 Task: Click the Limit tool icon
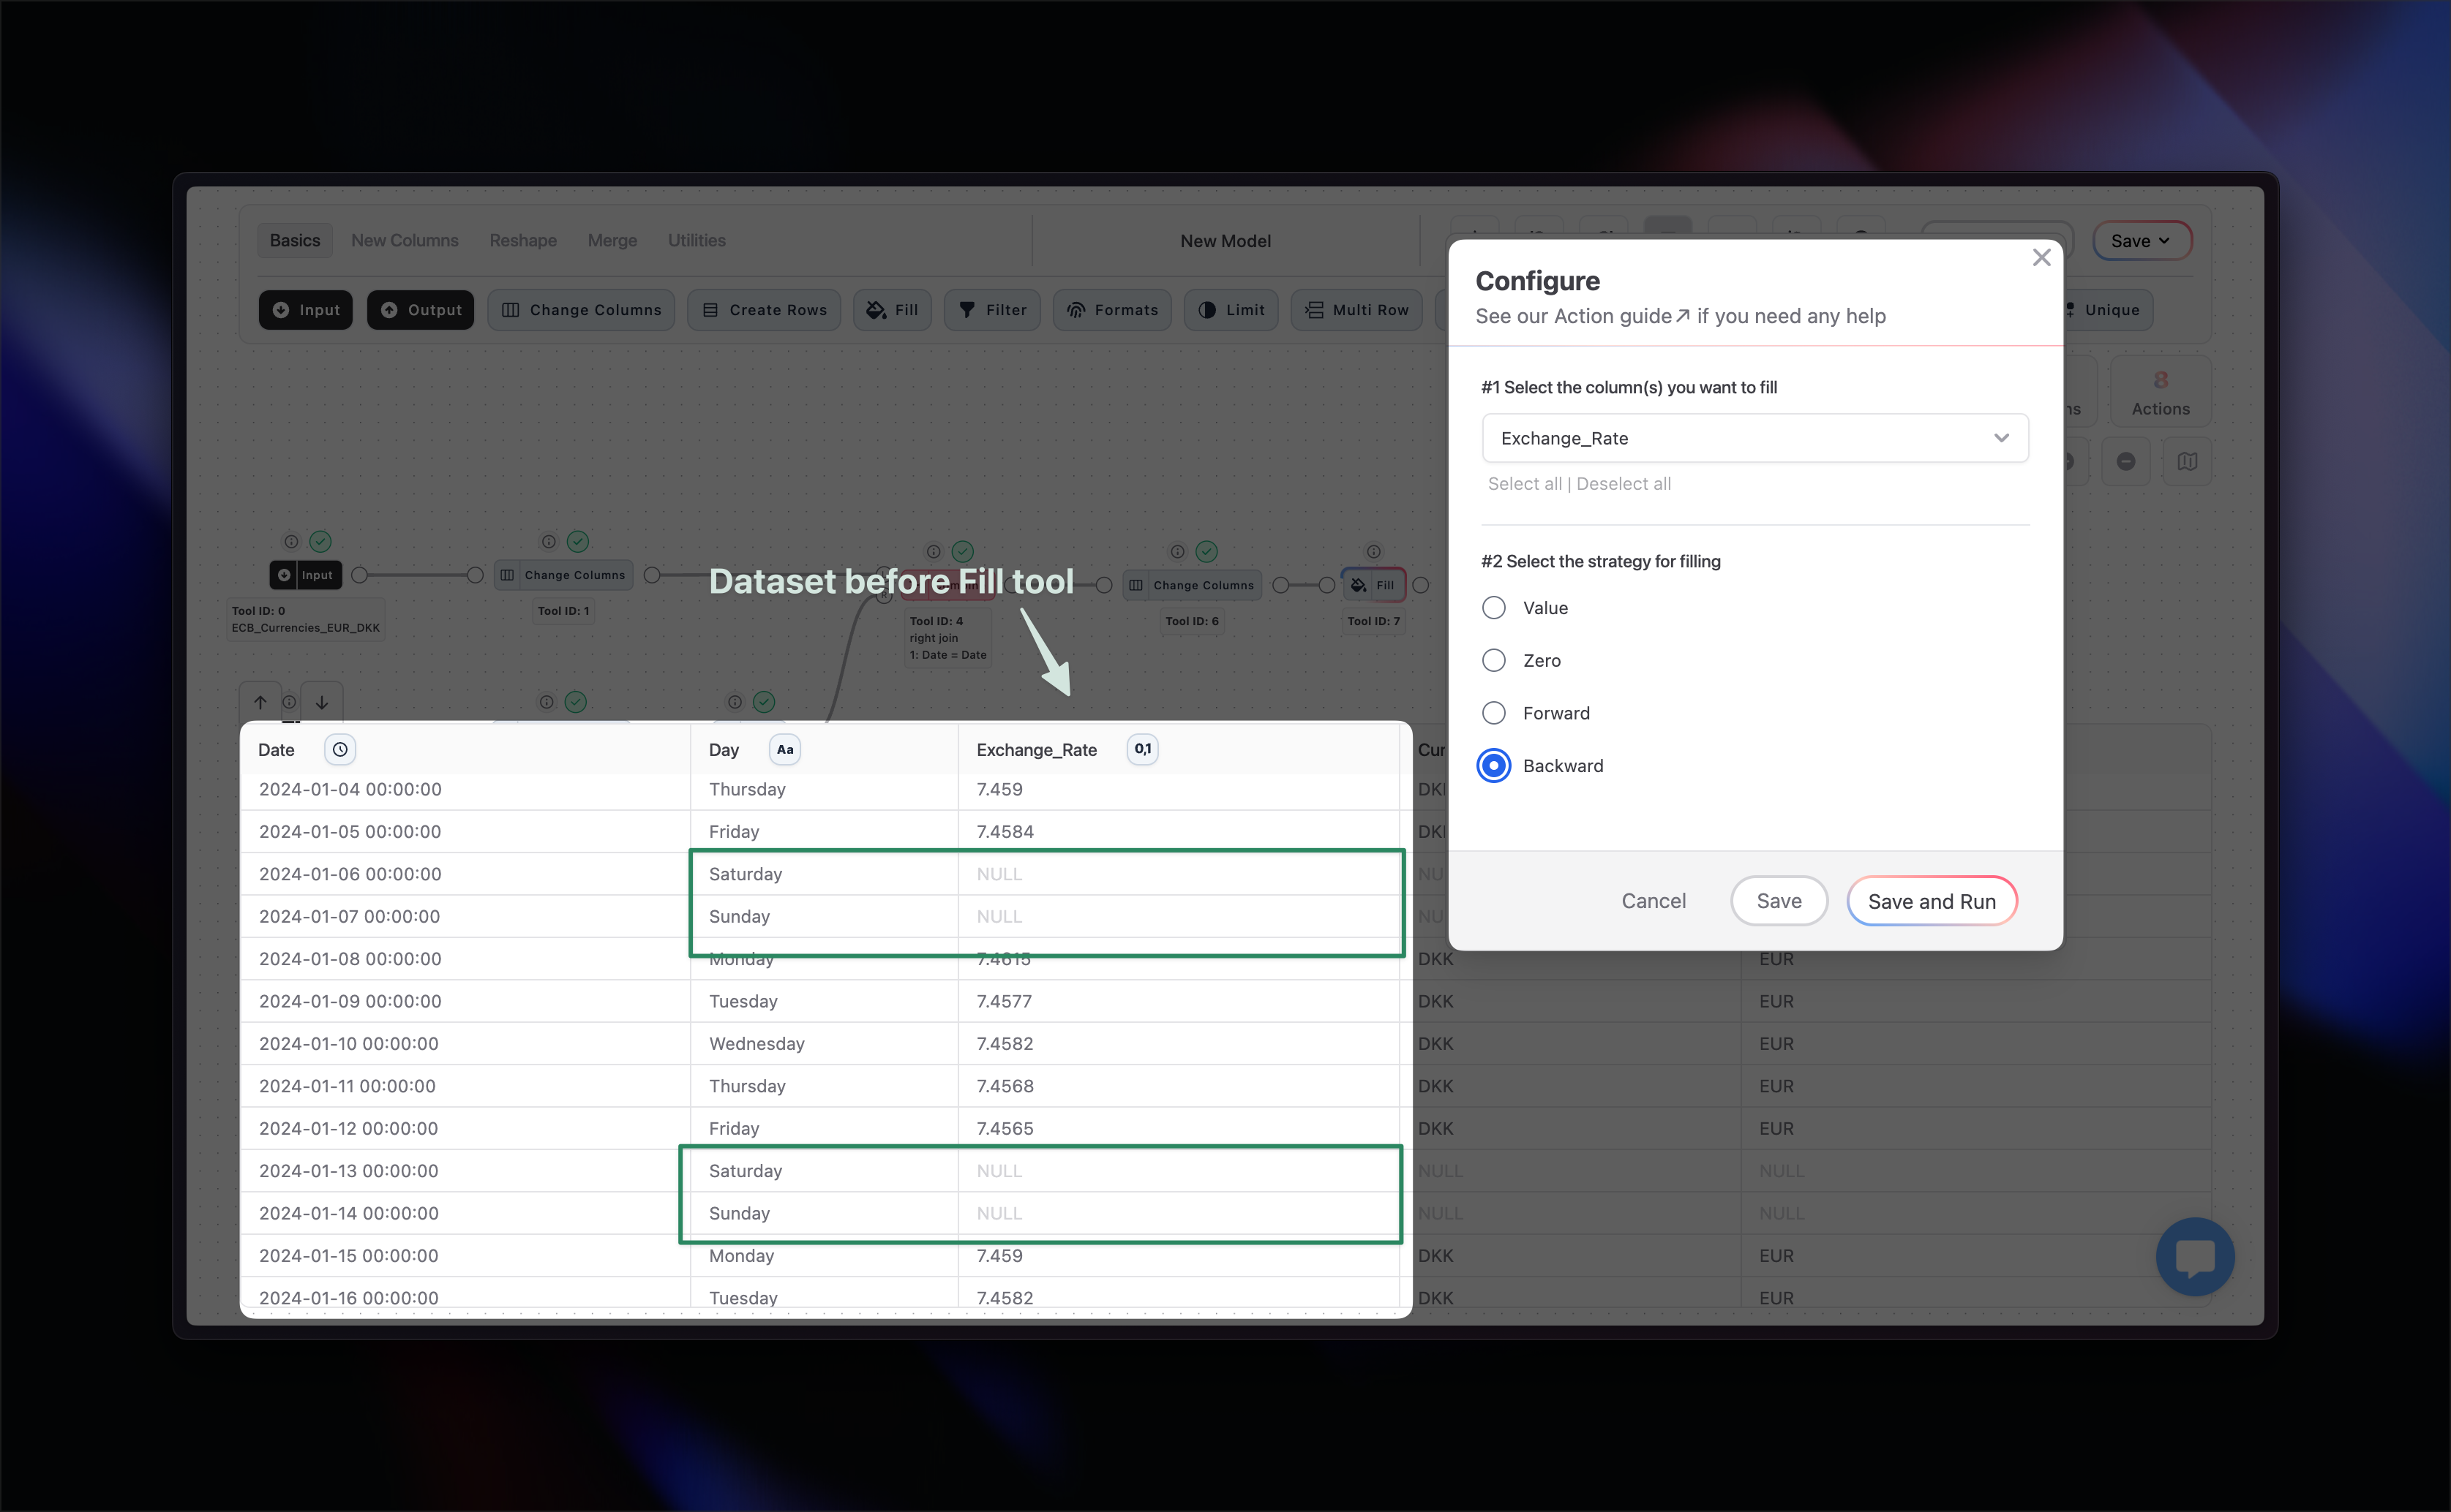coord(1206,310)
